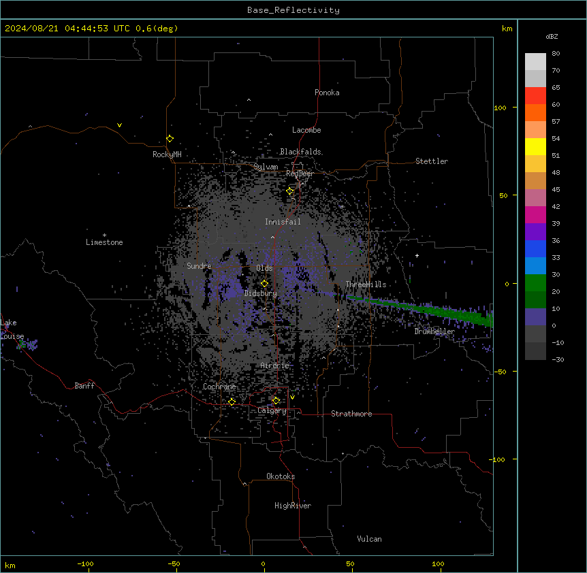Viewport: 587px width, 573px height.
Task: Click the -100 tick label on the bottom axis
Action: tap(85, 563)
